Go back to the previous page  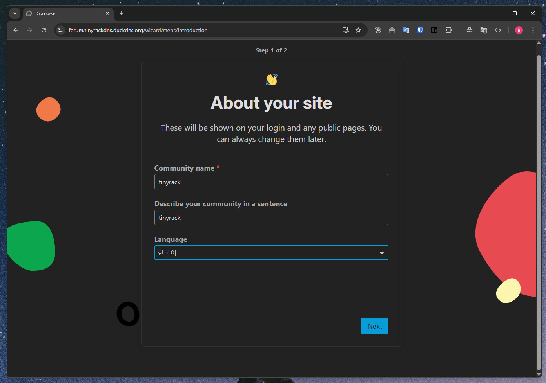pyautogui.click(x=16, y=30)
